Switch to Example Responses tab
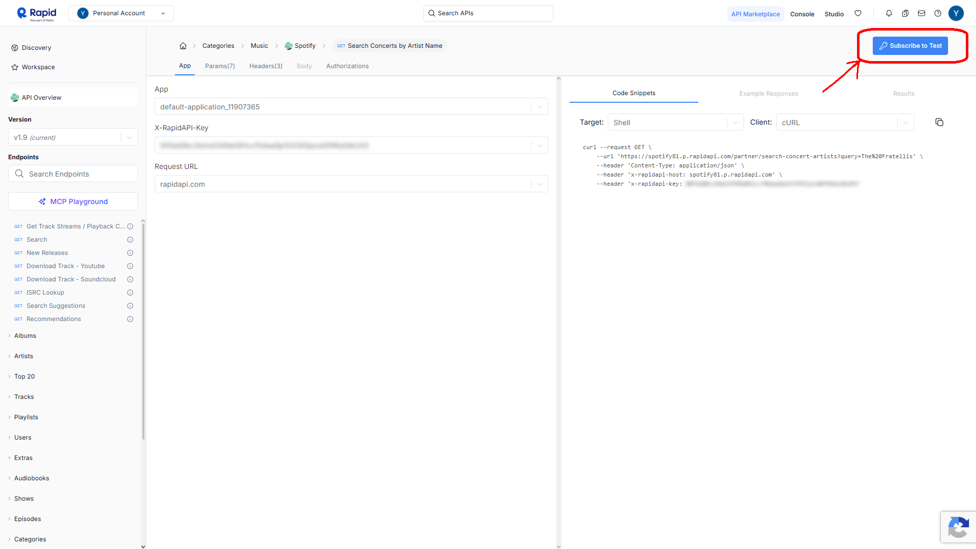This screenshot has height=549, width=976. click(x=768, y=94)
